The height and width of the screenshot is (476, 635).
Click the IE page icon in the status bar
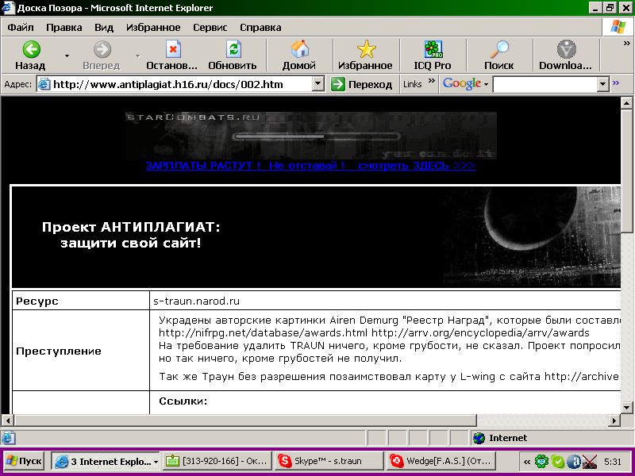[x=8, y=438]
